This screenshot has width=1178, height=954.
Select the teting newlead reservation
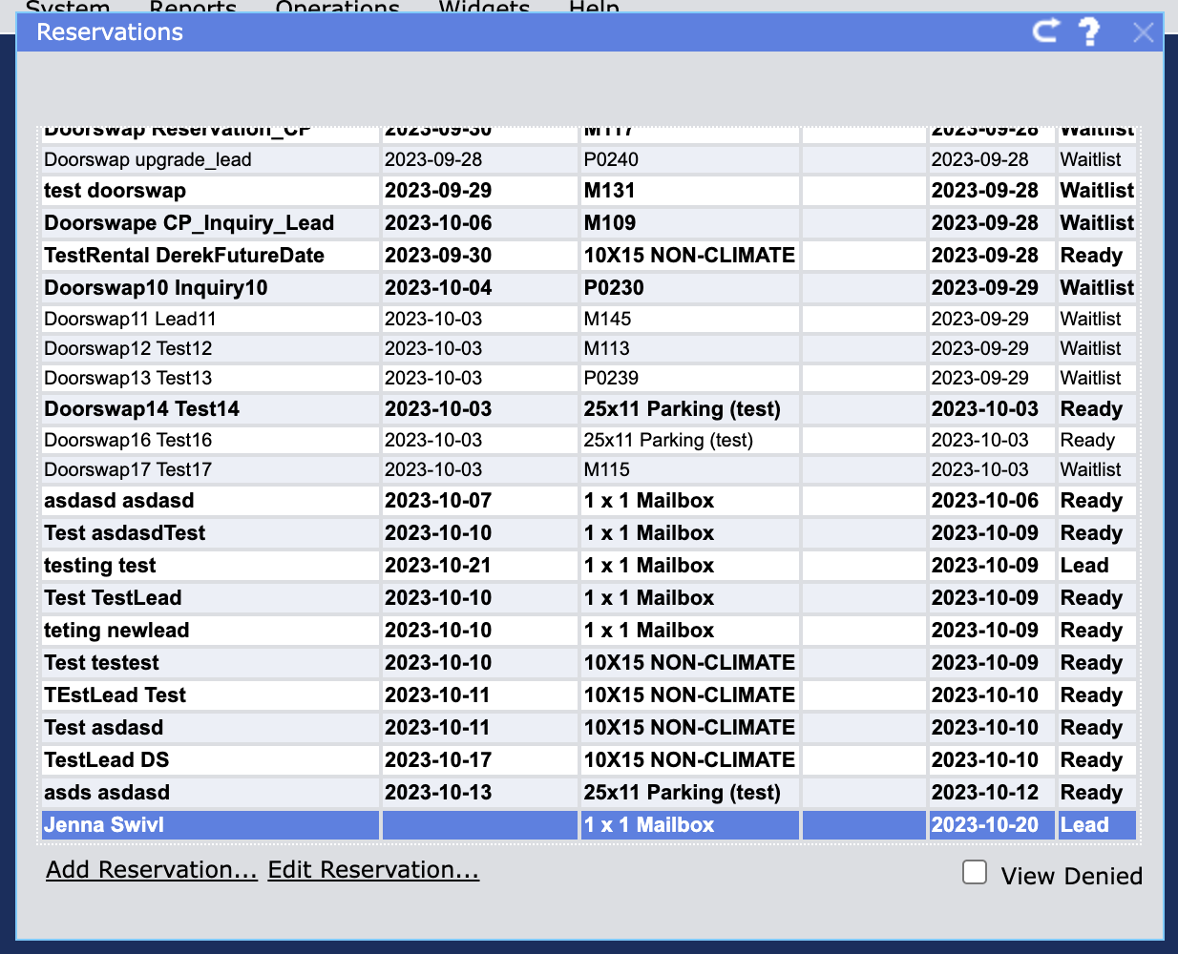(116, 631)
